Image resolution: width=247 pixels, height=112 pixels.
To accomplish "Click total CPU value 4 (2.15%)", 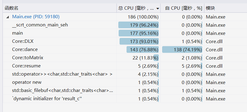I will point(148,74).
